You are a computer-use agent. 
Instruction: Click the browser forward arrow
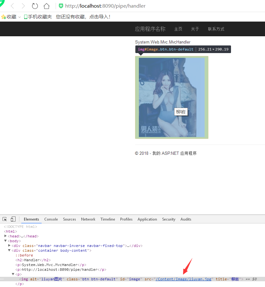tap(23, 6)
